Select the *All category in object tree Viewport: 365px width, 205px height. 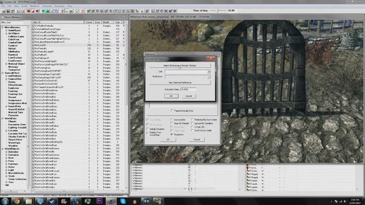7,185
